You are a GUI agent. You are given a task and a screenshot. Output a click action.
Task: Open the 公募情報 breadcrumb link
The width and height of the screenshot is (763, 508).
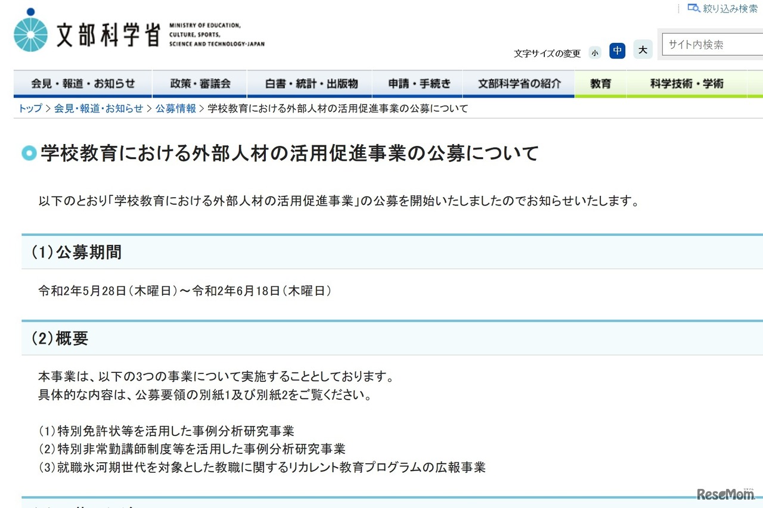coord(175,108)
